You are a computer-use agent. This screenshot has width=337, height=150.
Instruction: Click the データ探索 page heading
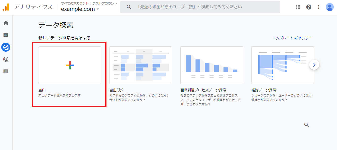pos(56,25)
